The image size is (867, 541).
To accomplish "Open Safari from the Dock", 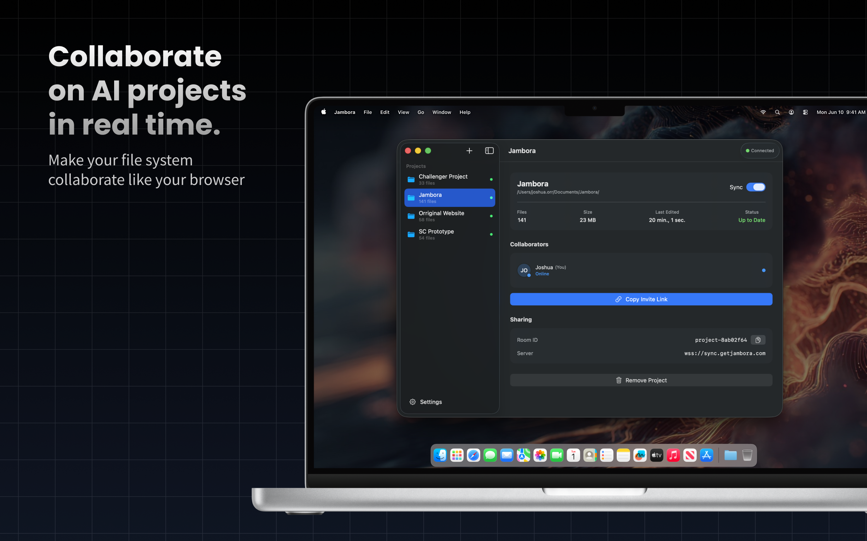I will [473, 455].
